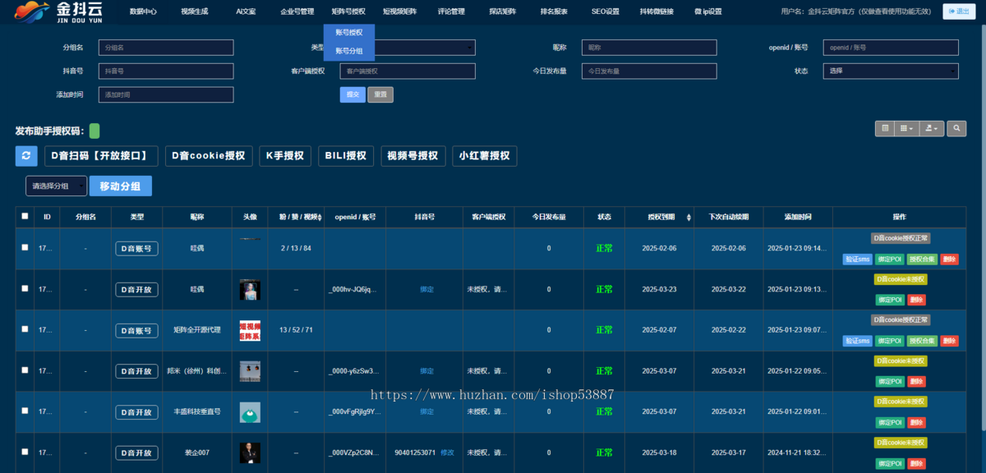Image resolution: width=986 pixels, height=473 pixels.
Task: Open the AI文案 menu
Action: 246,11
